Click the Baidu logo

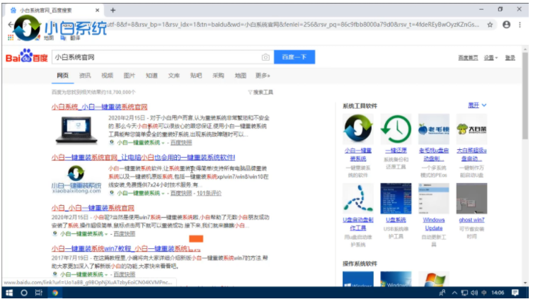point(25,57)
